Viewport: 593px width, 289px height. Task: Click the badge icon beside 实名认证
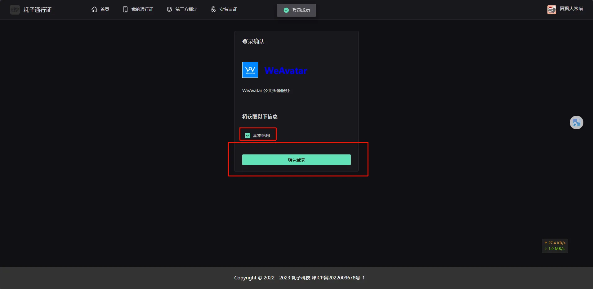pos(213,9)
